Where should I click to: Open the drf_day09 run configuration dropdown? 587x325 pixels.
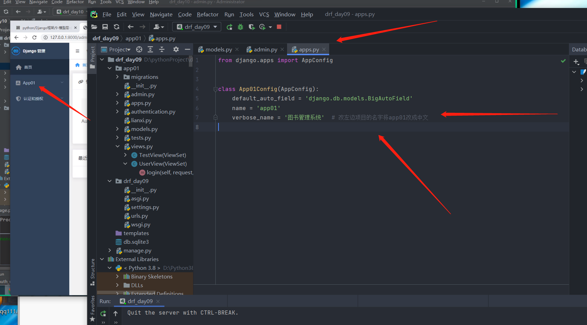(197, 27)
